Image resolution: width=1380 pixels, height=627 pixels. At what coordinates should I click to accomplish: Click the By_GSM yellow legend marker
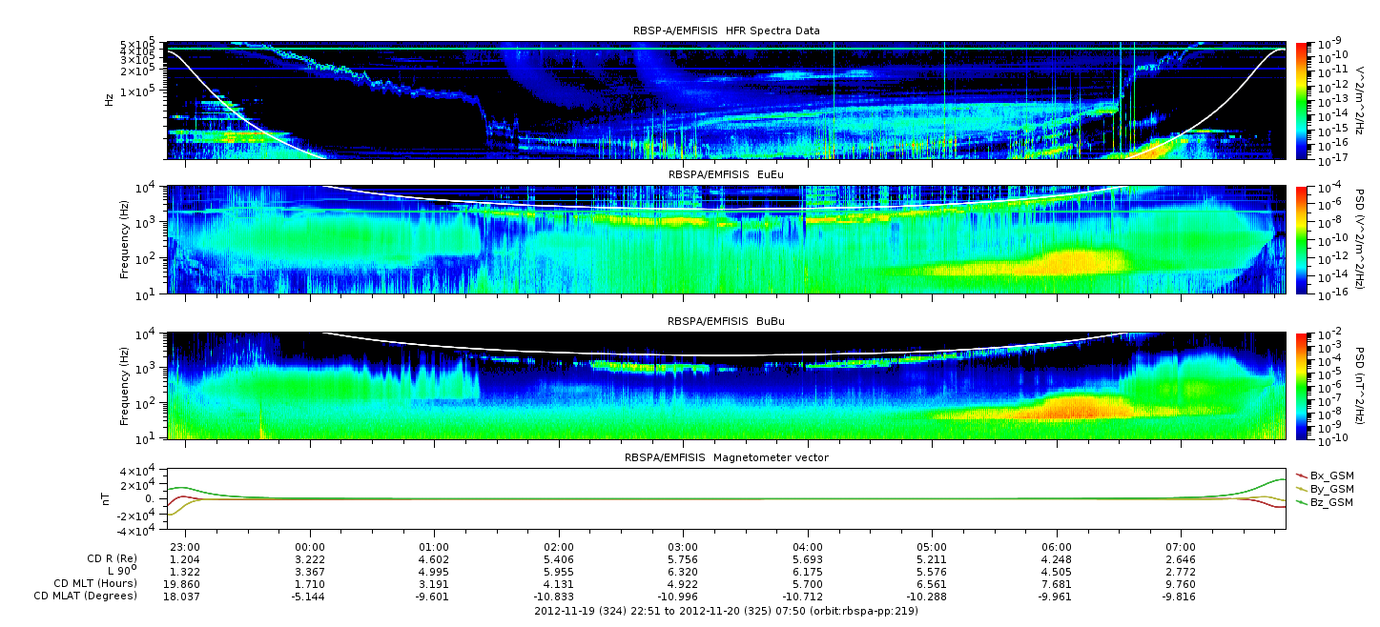click(1302, 489)
